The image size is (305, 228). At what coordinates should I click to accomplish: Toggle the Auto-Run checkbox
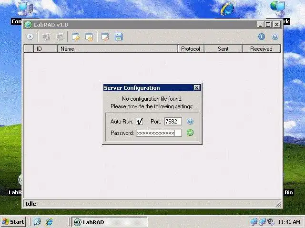[x=139, y=122]
